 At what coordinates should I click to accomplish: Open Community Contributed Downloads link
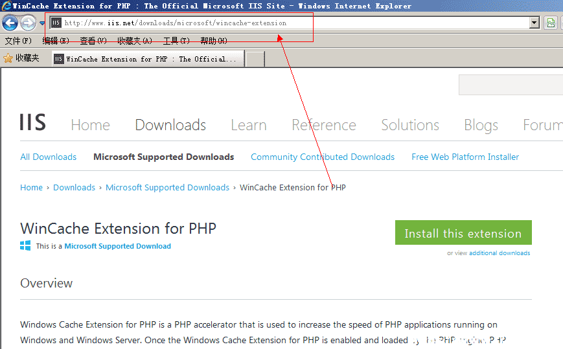(x=323, y=157)
